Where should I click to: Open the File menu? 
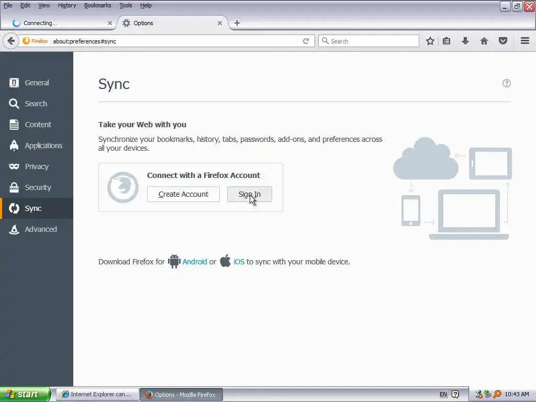pyautogui.click(x=8, y=5)
